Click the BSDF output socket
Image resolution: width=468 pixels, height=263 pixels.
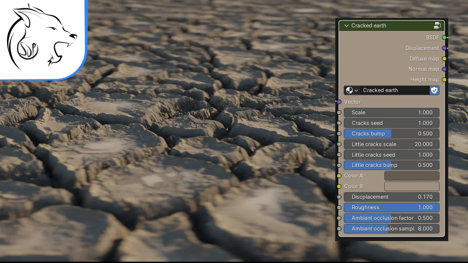(x=445, y=38)
